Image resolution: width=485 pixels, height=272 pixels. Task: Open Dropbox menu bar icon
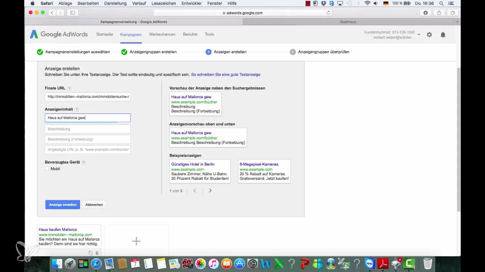pos(324,3)
